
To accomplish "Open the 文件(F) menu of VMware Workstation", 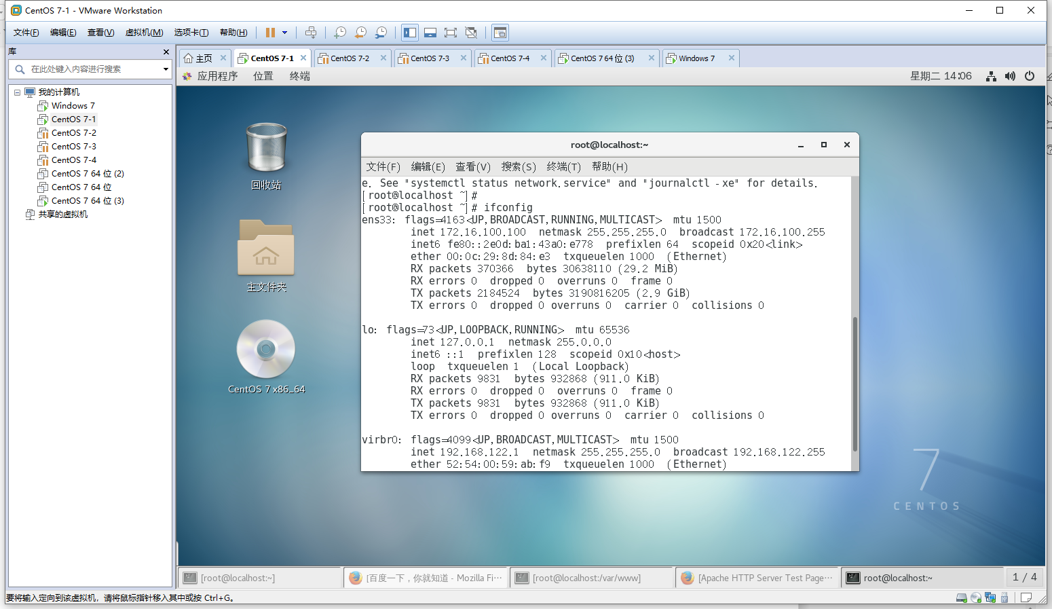I will pyautogui.click(x=26, y=33).
